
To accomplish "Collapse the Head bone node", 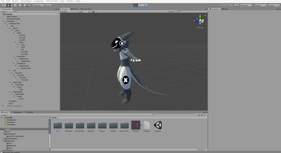I will click(16, 42).
